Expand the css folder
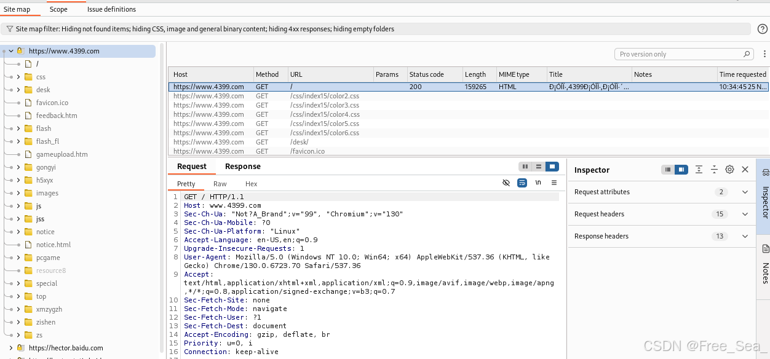The image size is (770, 359). (18, 77)
